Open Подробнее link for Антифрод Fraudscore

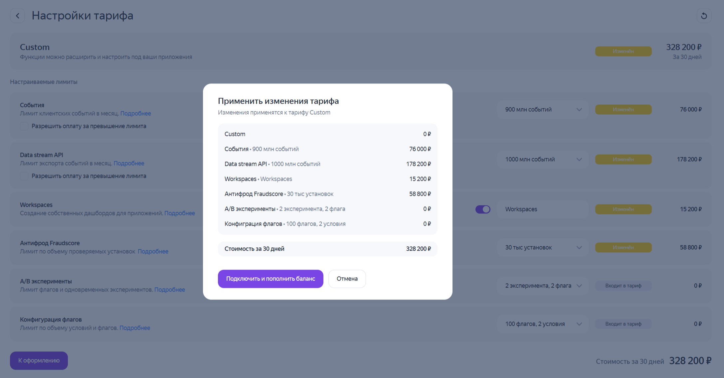coord(153,252)
